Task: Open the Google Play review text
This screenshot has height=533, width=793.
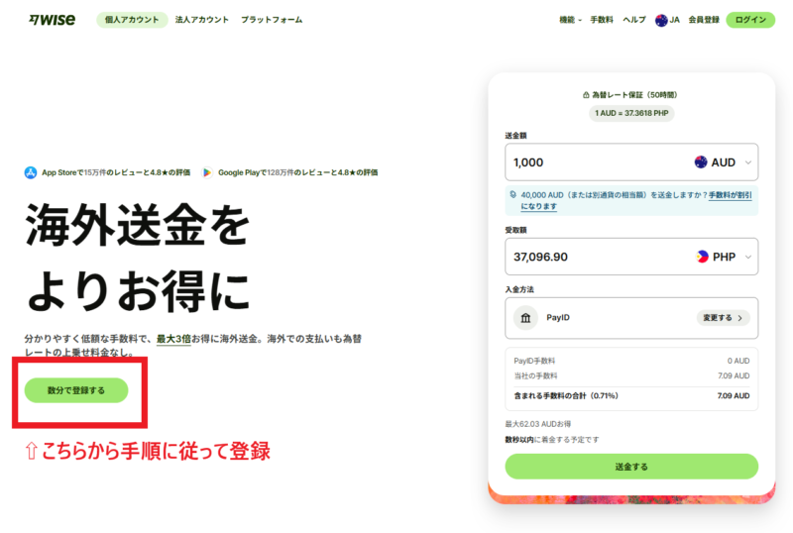Action: click(x=298, y=172)
